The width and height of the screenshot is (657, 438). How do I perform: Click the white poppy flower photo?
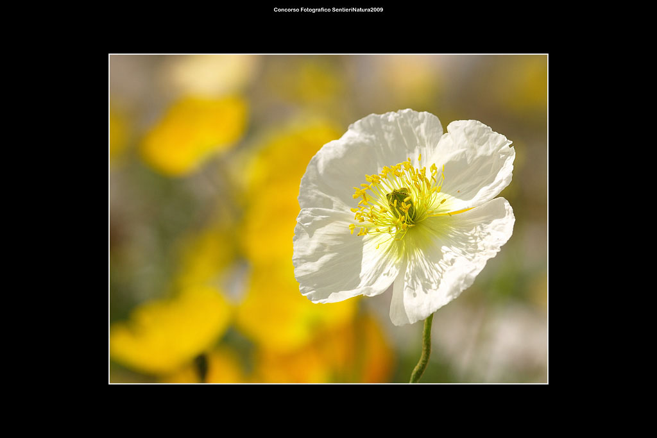[x=328, y=219]
